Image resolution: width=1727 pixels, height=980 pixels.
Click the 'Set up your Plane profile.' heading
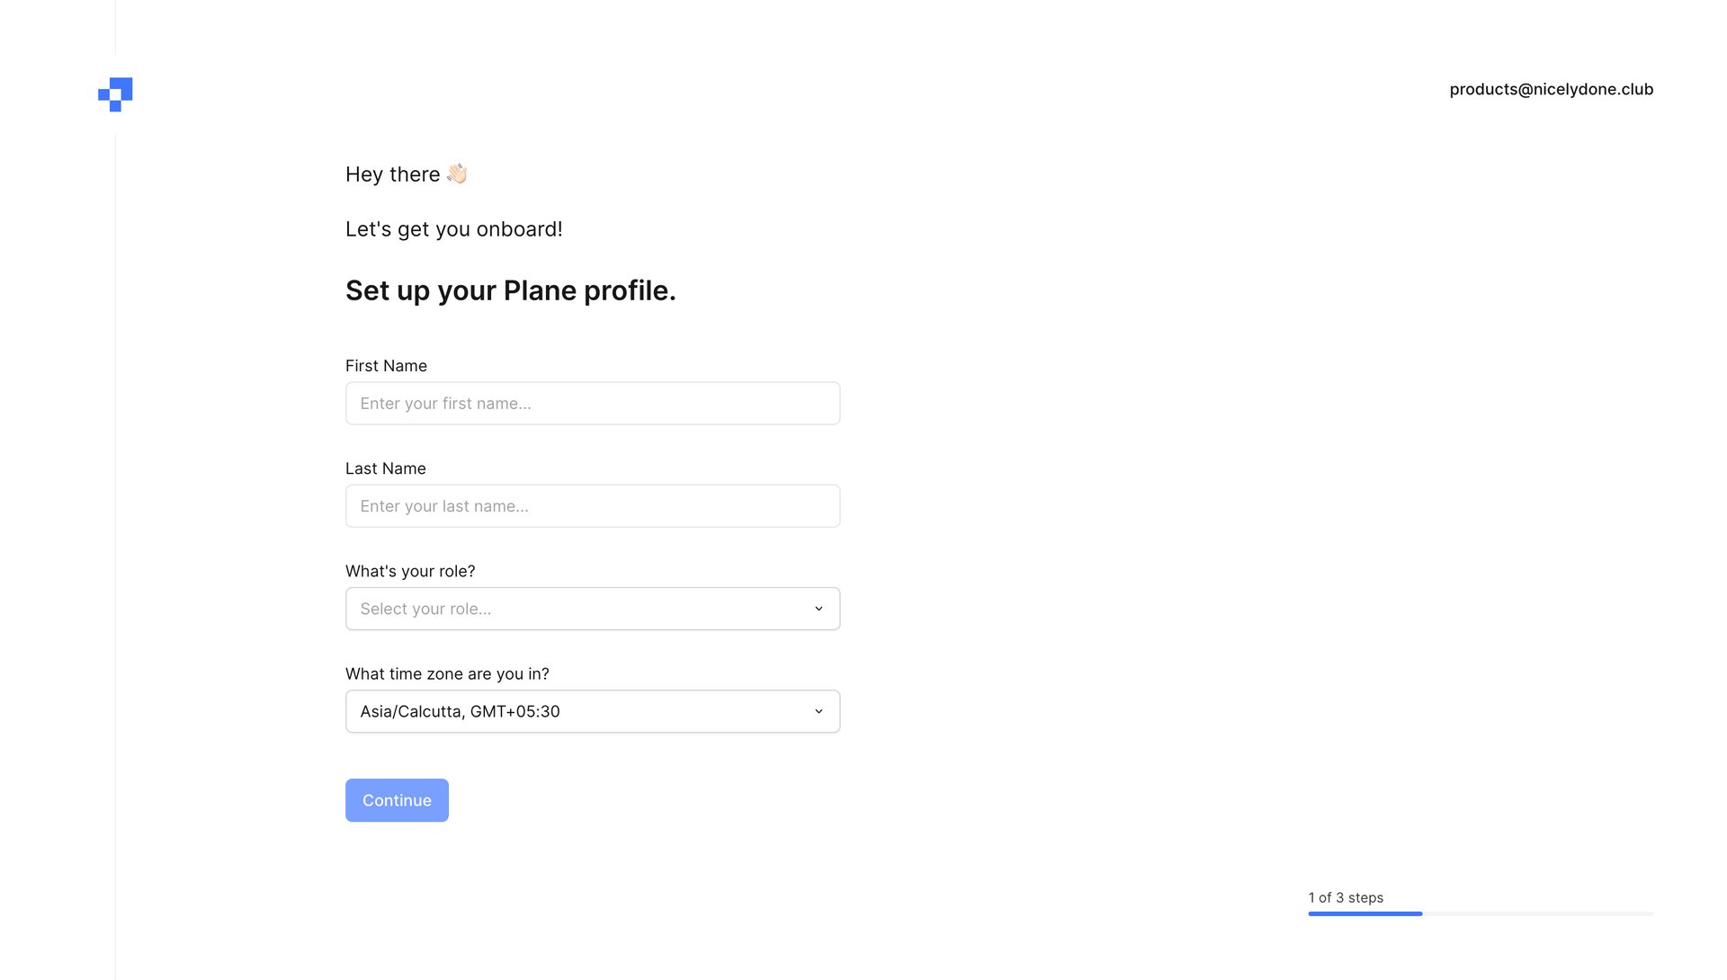(x=510, y=290)
